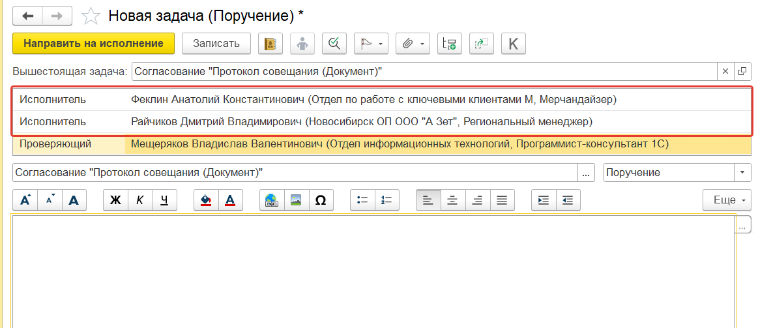Toggle bold formatting (Ж)
758x328 pixels.
[x=115, y=200]
